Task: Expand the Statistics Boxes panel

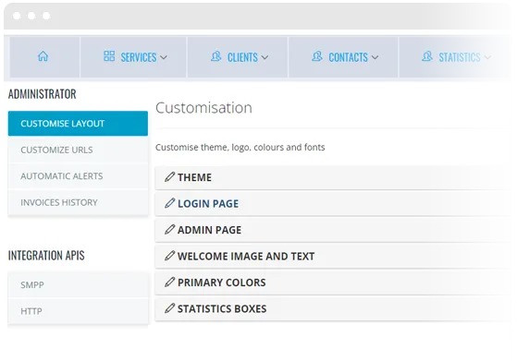Action: [x=335, y=308]
